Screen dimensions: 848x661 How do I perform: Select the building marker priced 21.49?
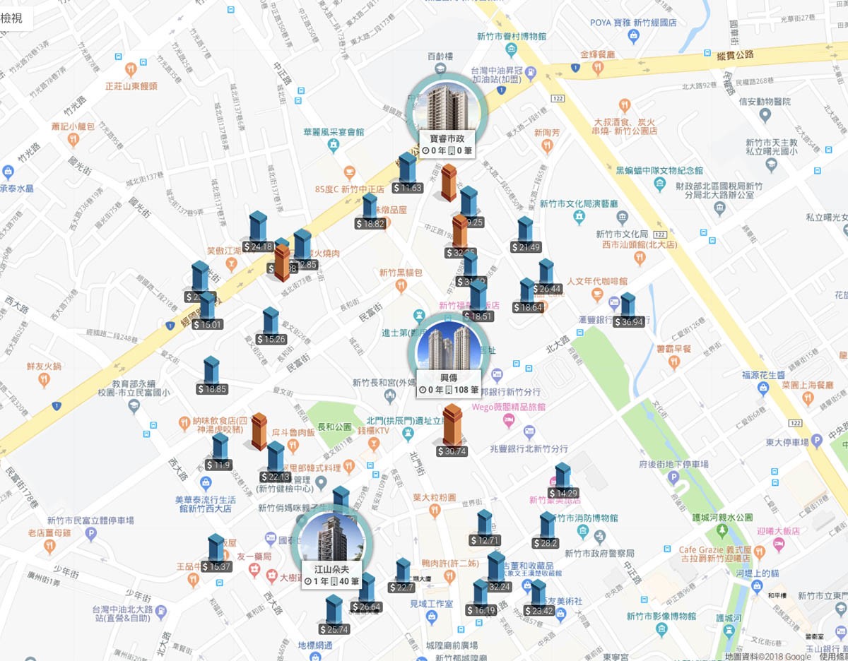(x=525, y=234)
